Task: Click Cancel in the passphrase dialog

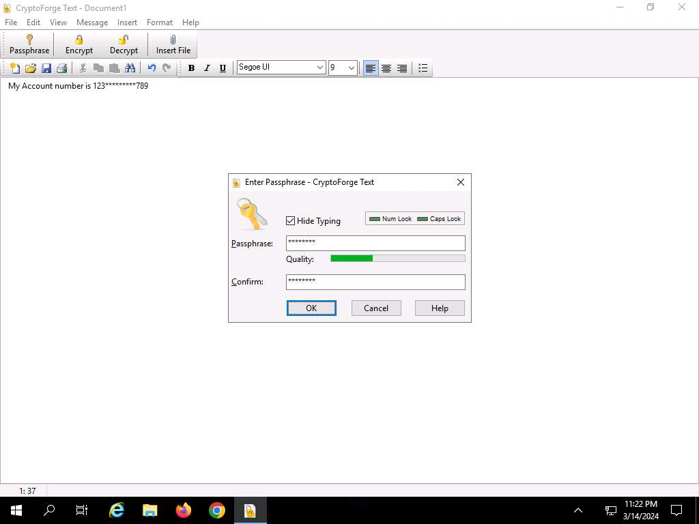Action: (376, 308)
